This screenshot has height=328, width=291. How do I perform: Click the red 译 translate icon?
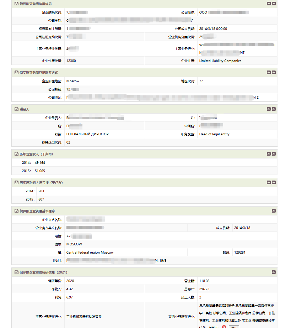224,326
